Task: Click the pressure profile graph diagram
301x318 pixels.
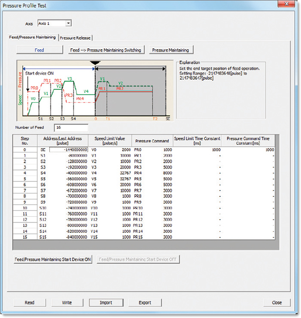Action: coord(94,91)
